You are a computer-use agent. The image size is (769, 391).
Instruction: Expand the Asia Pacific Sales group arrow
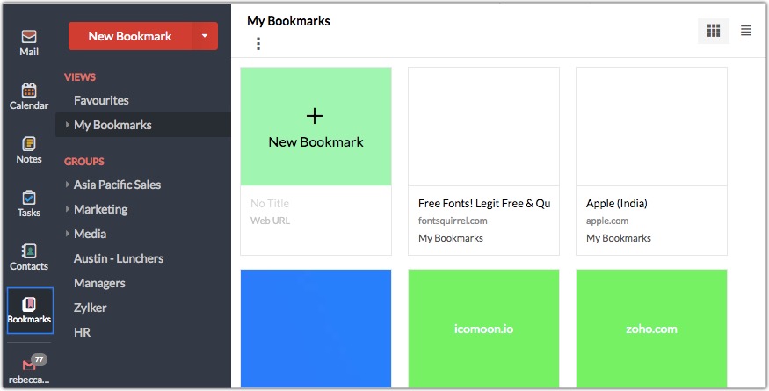pos(67,185)
